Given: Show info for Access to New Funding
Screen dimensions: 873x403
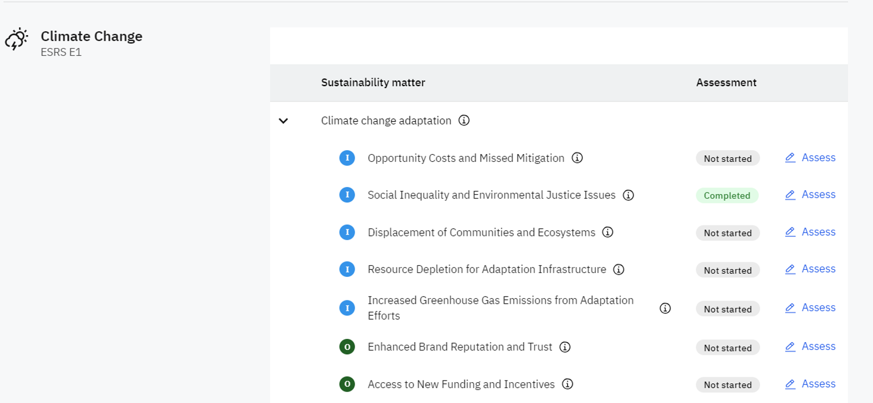Looking at the screenshot, I should coord(567,384).
